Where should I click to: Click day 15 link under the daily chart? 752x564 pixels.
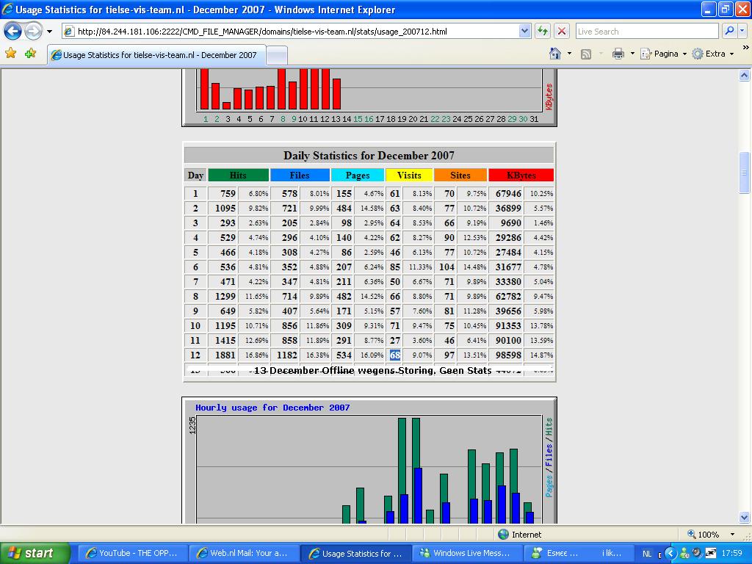(358, 119)
